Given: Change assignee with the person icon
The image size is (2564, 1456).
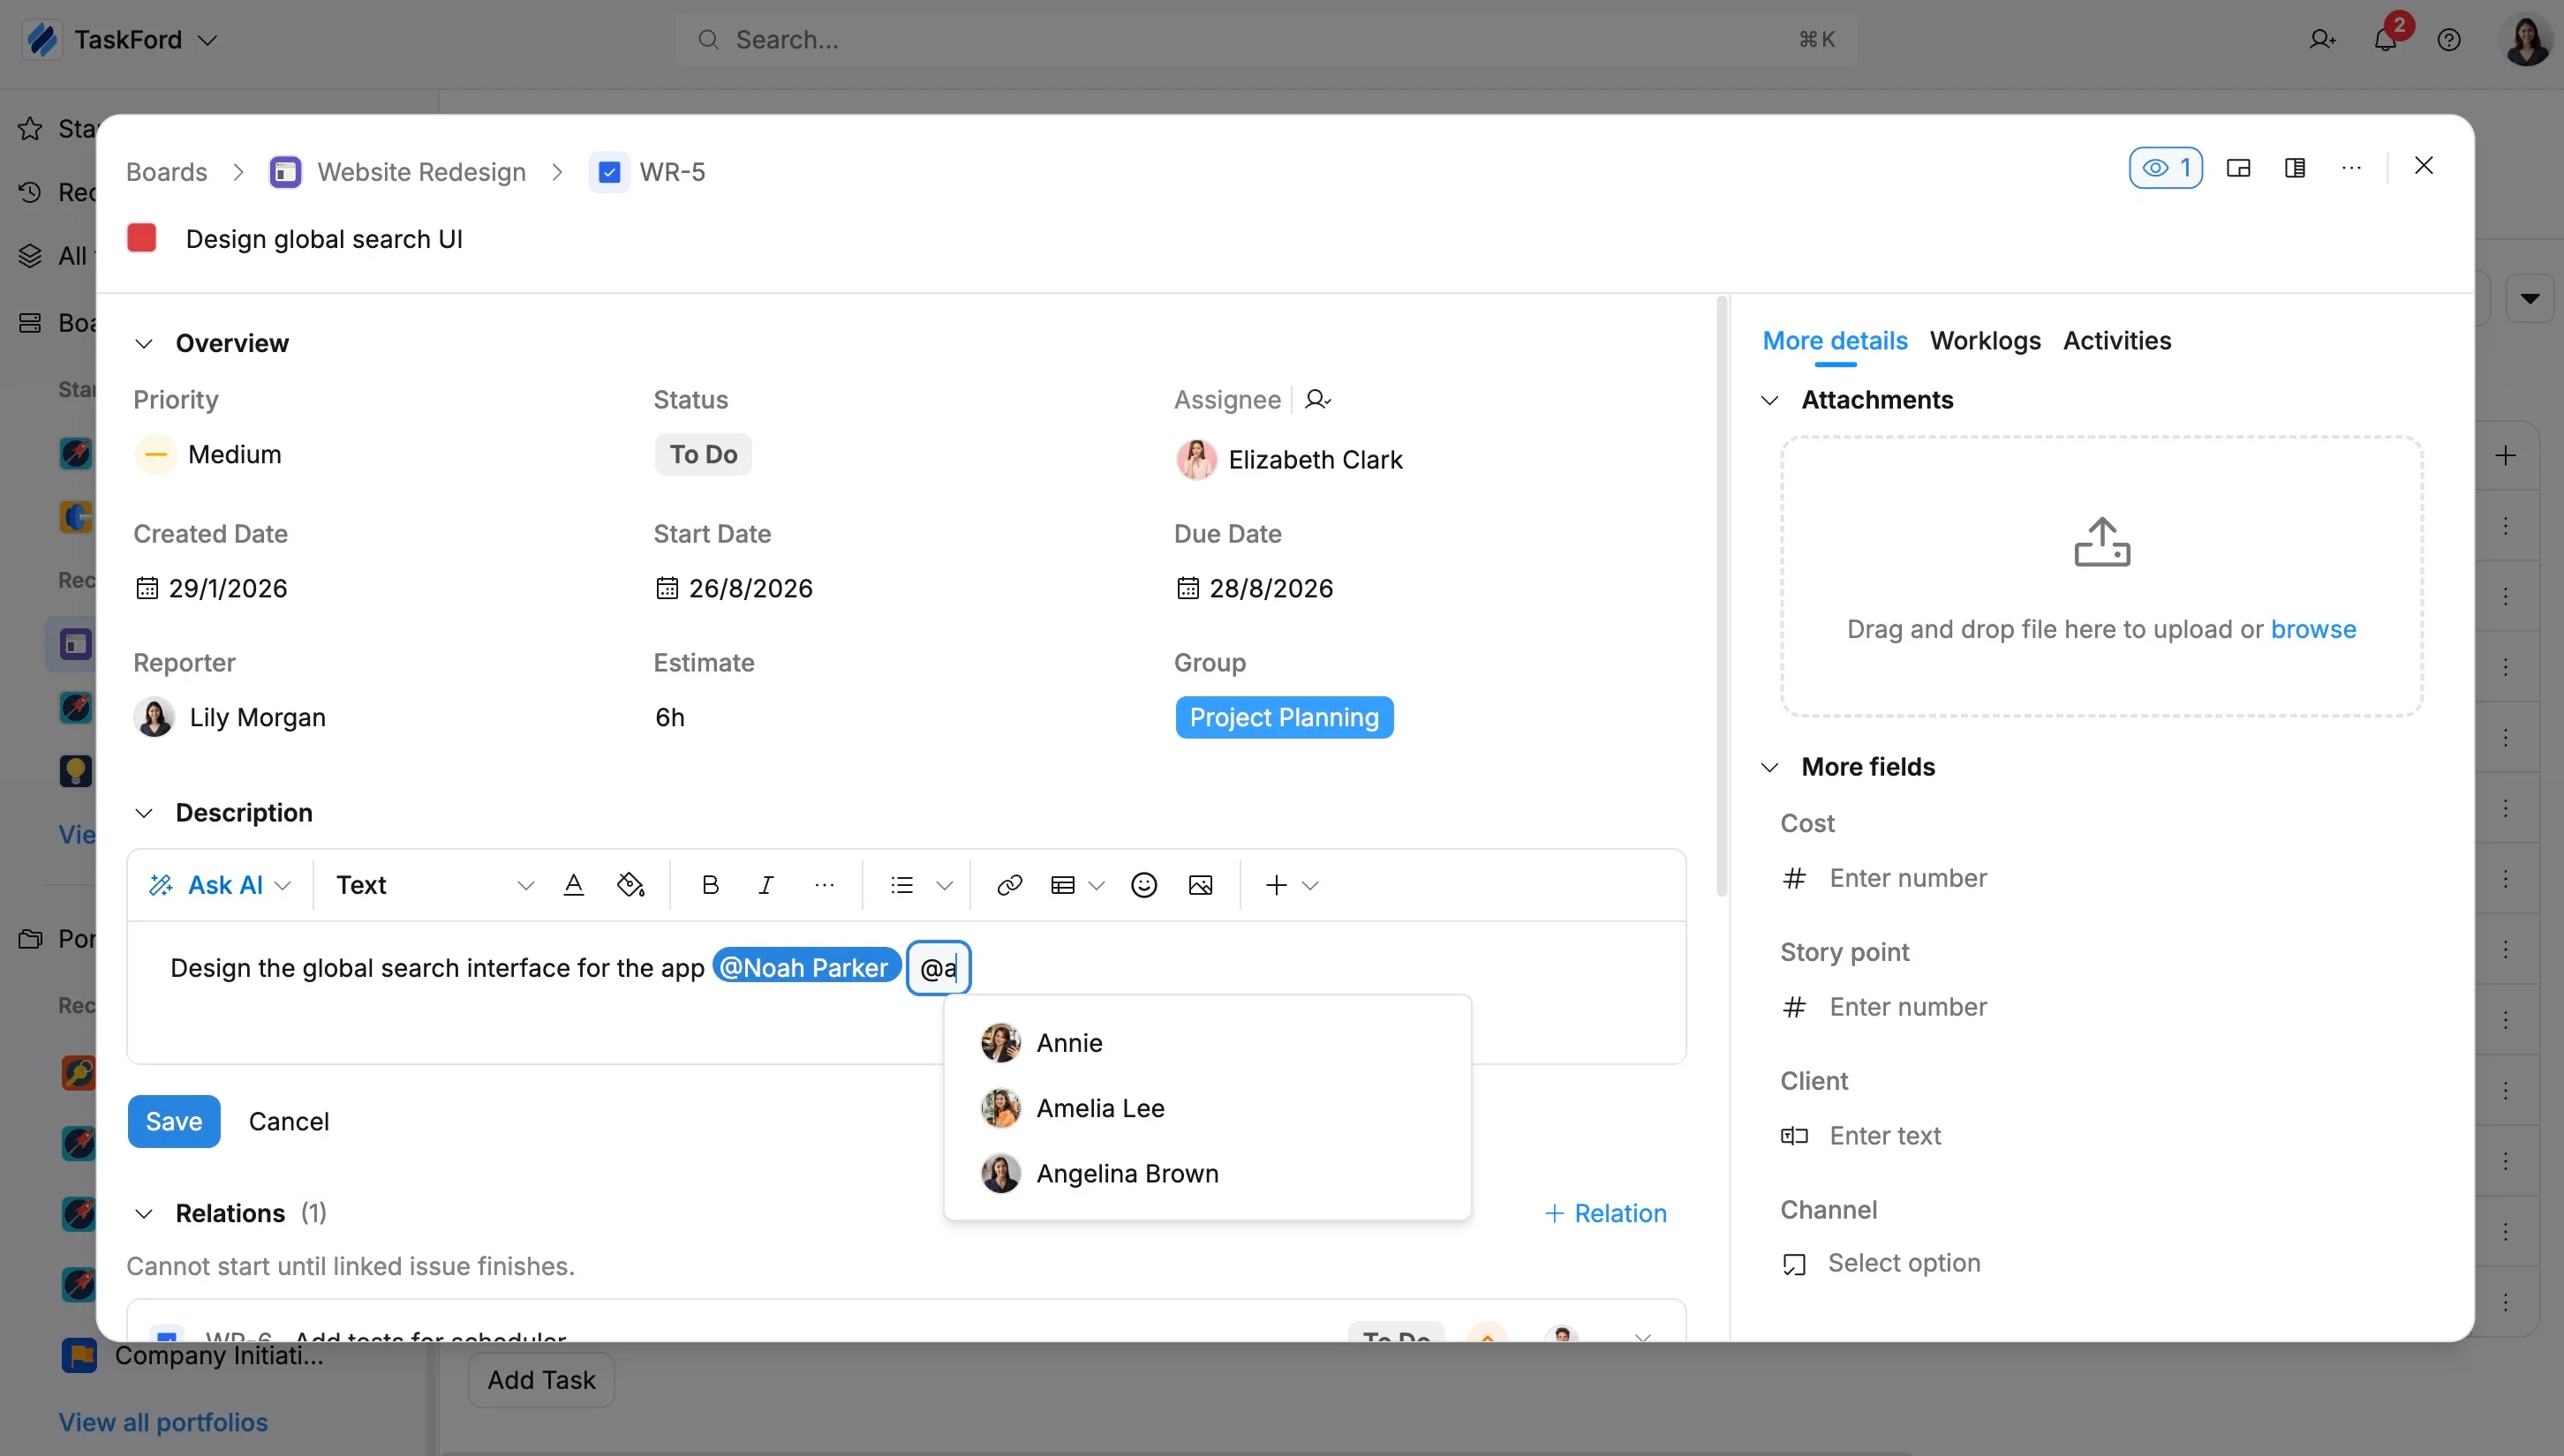Looking at the screenshot, I should (x=1317, y=400).
